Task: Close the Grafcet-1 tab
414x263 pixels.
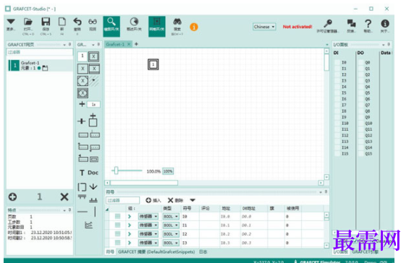Action: click(129, 44)
